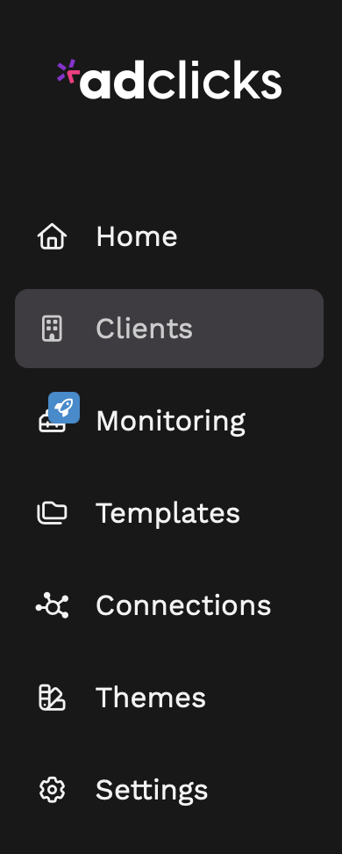Click the thin 'clicks' part of logo
This screenshot has height=854, width=342.
[214, 81]
